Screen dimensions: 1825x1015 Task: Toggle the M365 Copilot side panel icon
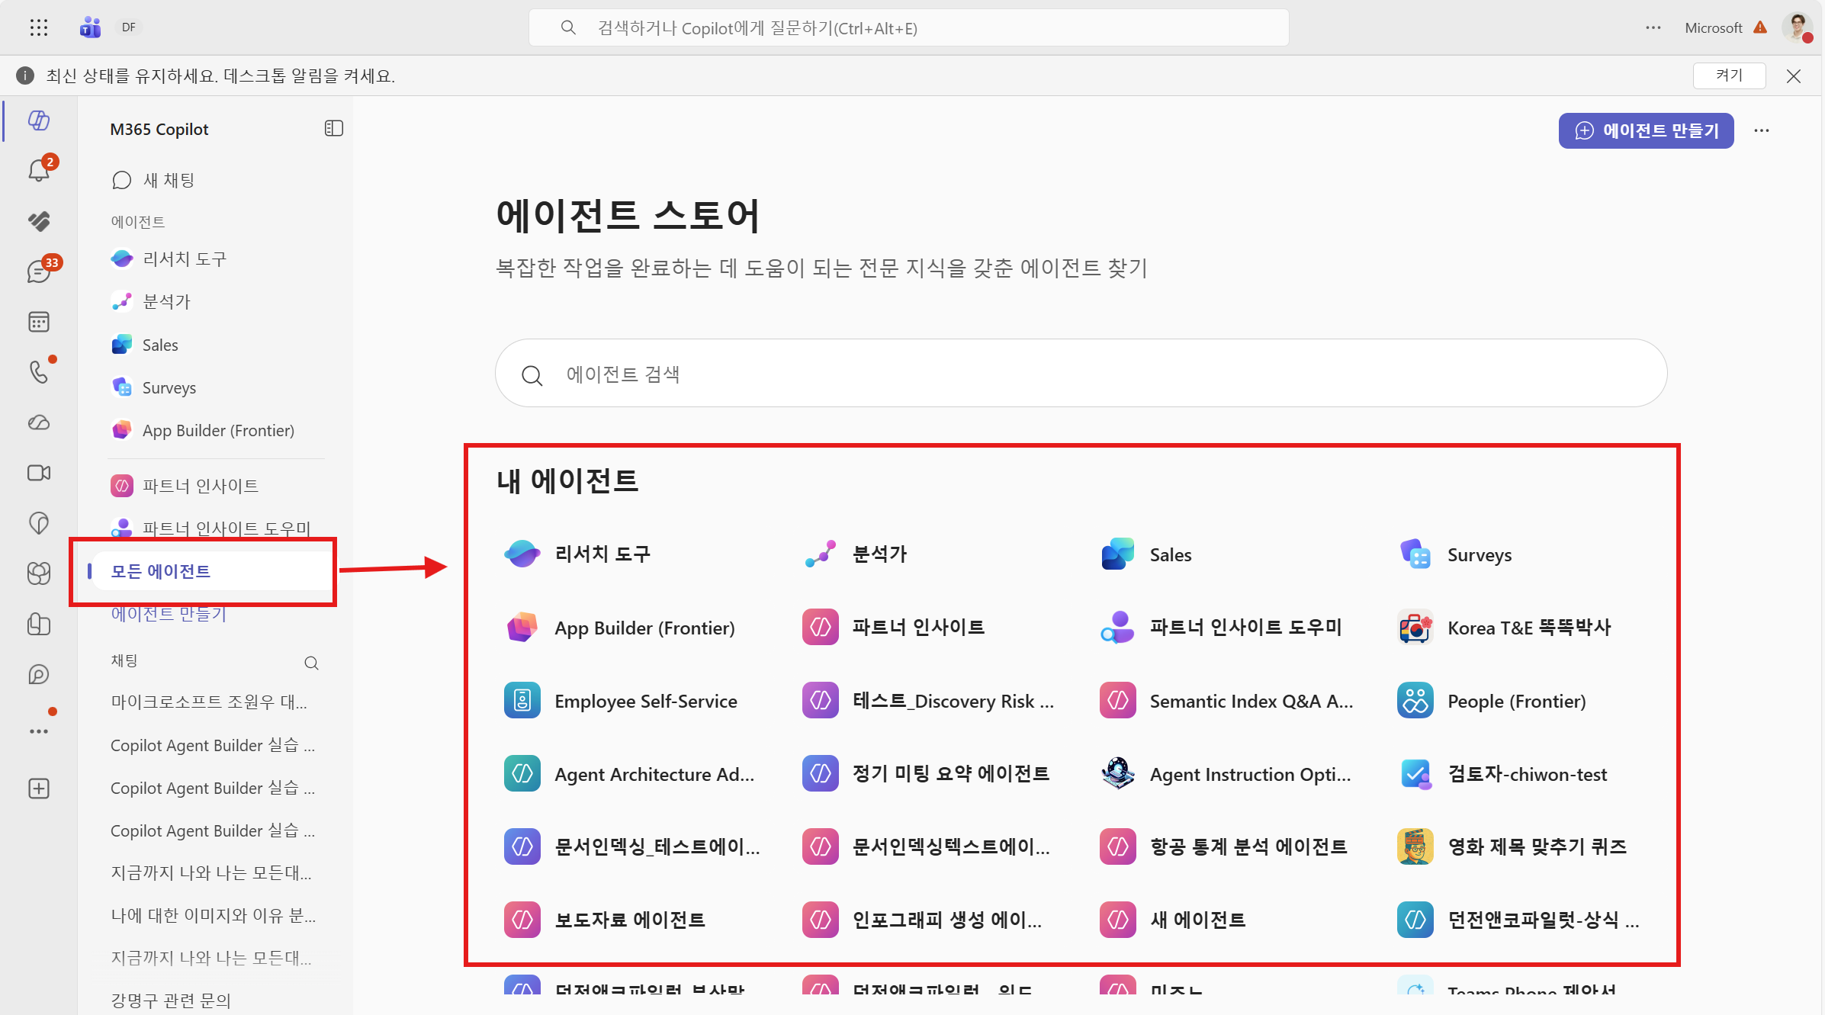[333, 129]
